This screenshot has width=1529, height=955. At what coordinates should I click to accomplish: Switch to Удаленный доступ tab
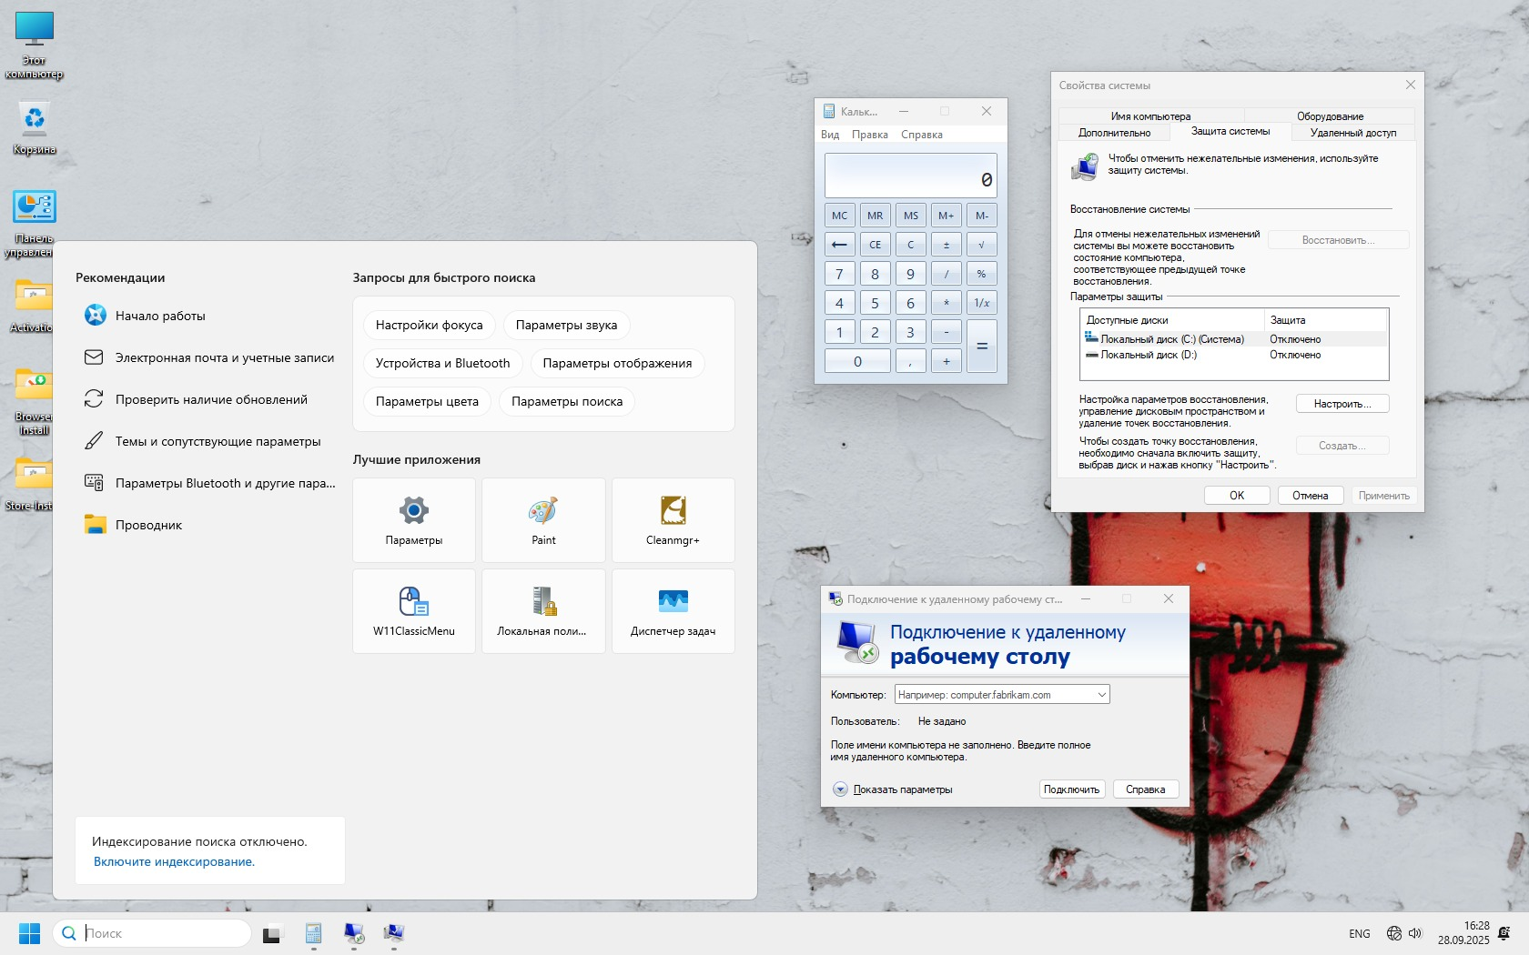coord(1352,133)
